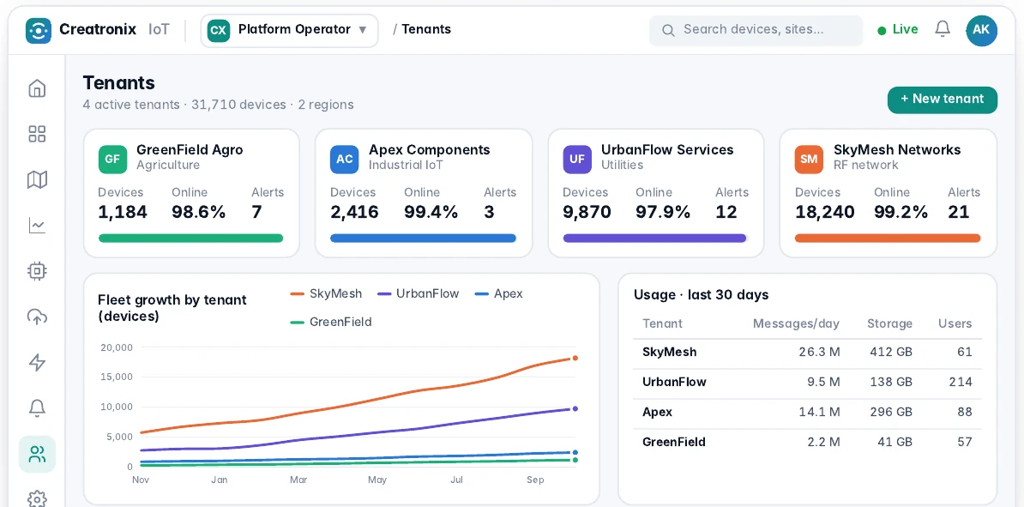The height and width of the screenshot is (507, 1024).
Task: Click the 214 users value
Action: [961, 383]
